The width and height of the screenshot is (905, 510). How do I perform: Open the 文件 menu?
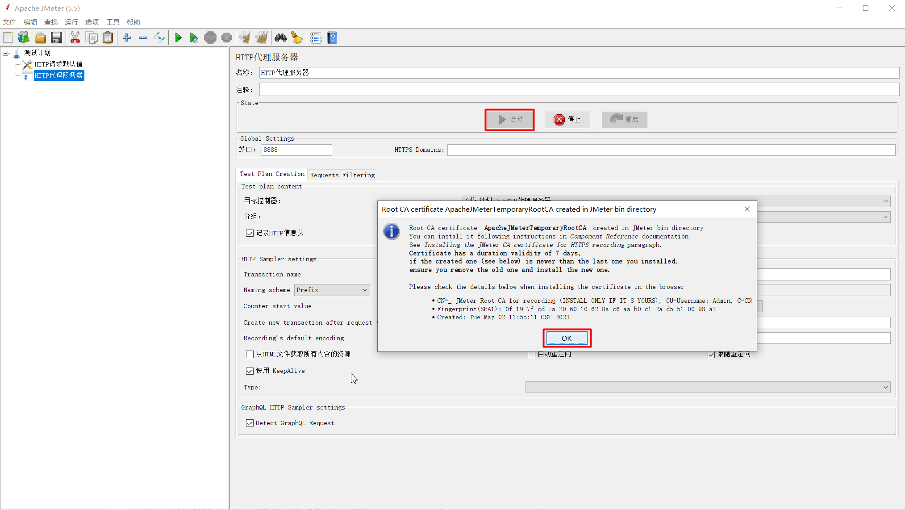[9, 22]
